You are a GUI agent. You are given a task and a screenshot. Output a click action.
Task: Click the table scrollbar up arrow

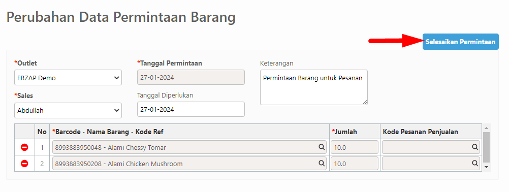486,127
